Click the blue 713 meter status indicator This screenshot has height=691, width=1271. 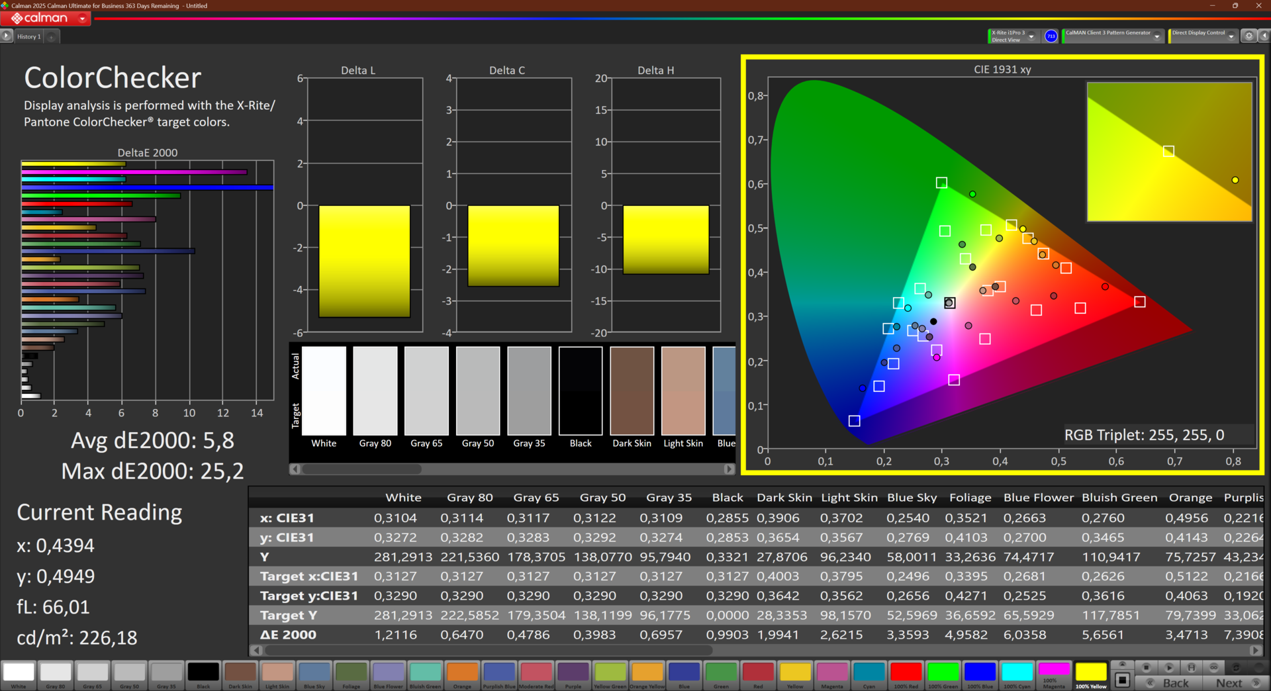(x=1051, y=36)
